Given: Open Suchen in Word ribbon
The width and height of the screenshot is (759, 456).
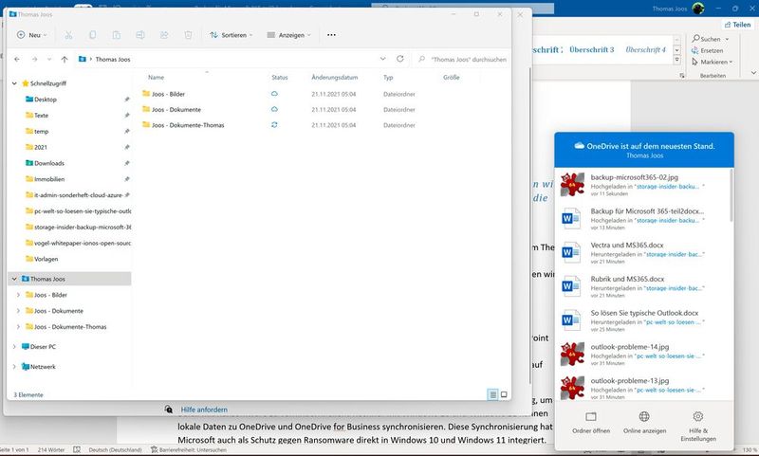Looking at the screenshot, I should 710,39.
